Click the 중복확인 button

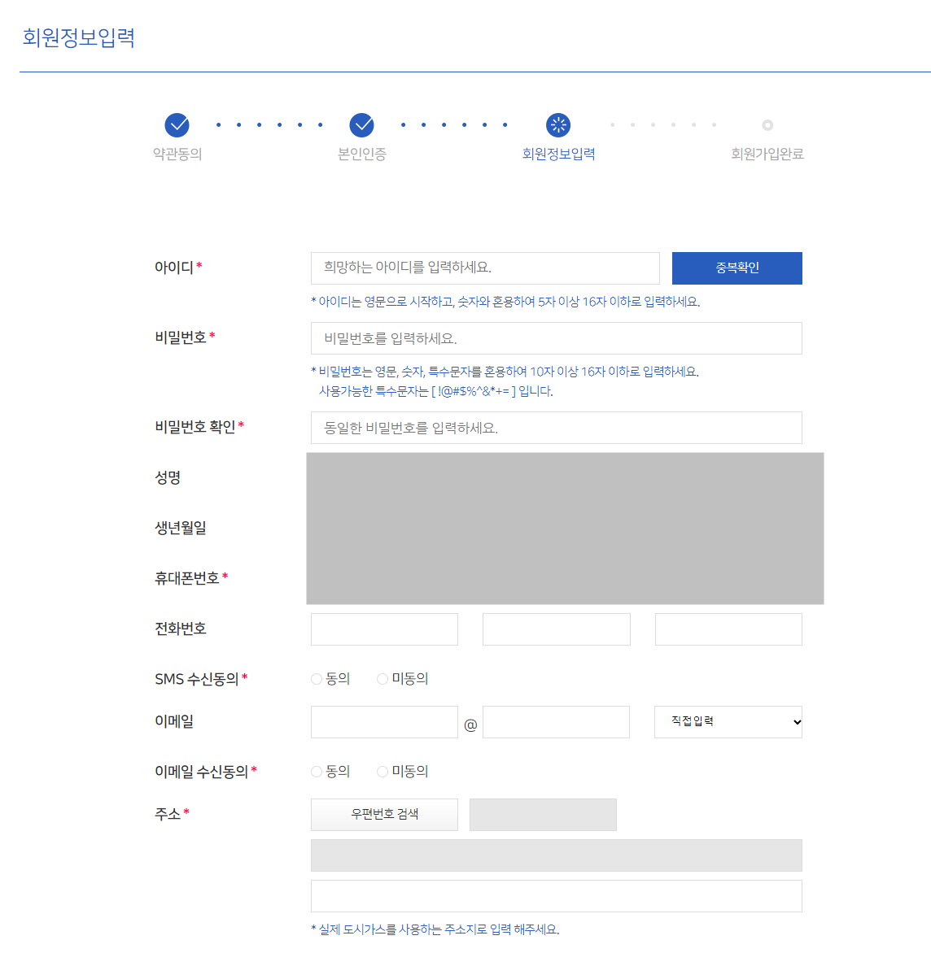(736, 268)
